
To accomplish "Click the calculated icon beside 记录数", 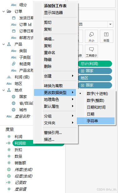I will (8, 182).
